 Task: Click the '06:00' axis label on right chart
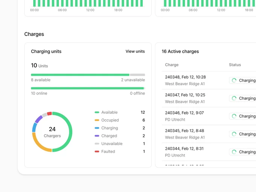(193, 10)
